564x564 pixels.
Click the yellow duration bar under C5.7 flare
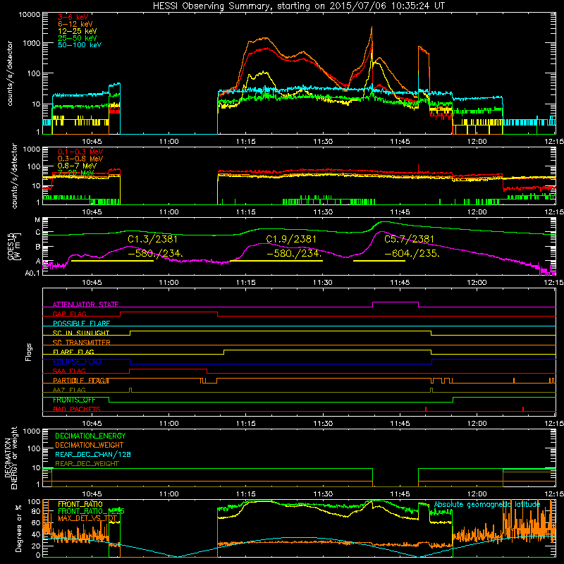[379, 261]
